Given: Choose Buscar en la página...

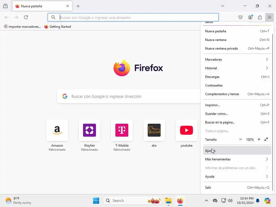Looking at the screenshot, I should pyautogui.click(x=237, y=122).
